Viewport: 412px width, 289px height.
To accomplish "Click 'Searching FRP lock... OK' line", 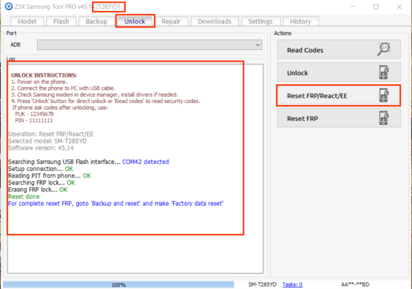I will (41, 183).
